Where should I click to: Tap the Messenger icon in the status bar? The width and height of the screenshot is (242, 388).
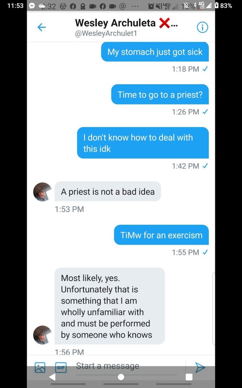coord(32,5)
